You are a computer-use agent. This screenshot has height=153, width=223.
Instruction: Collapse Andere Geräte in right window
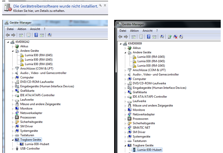(125, 53)
